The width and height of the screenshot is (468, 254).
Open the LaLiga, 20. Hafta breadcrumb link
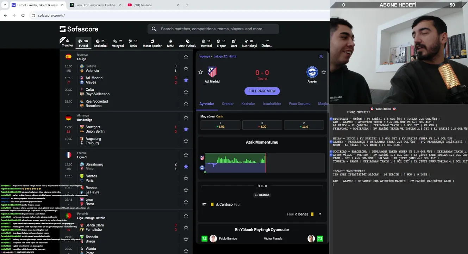point(225,56)
